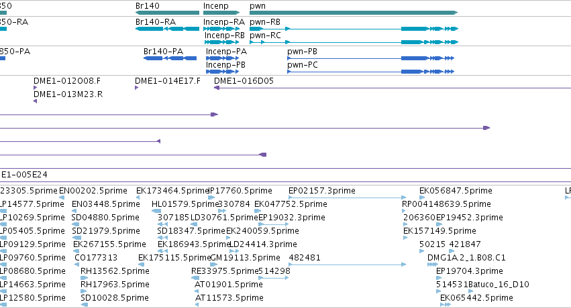Click the RE33975.5prime label
571x308 pixels.
(x=225, y=271)
